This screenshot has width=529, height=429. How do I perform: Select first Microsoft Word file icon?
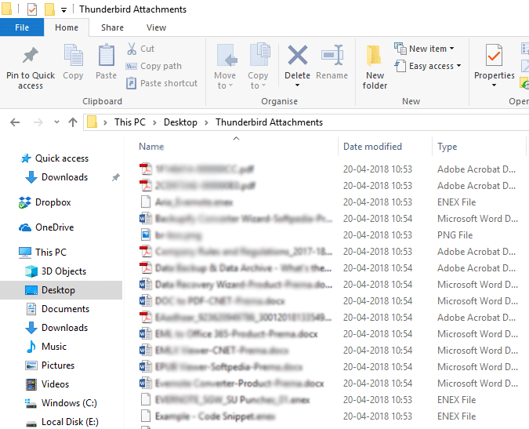point(146,218)
